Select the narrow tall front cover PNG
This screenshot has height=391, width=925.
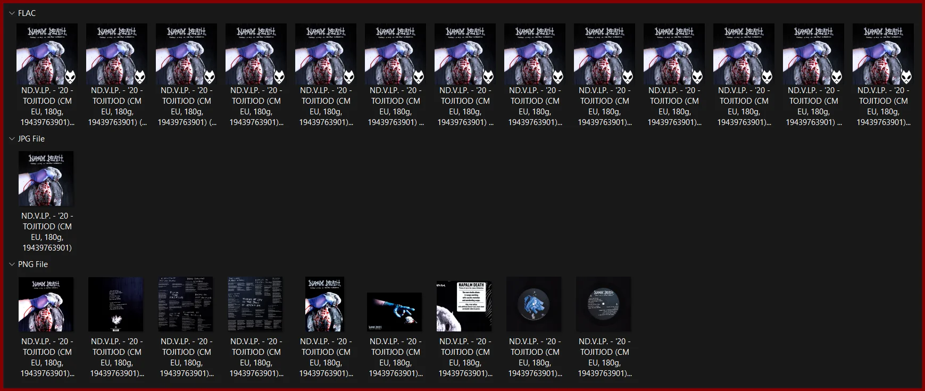click(325, 304)
